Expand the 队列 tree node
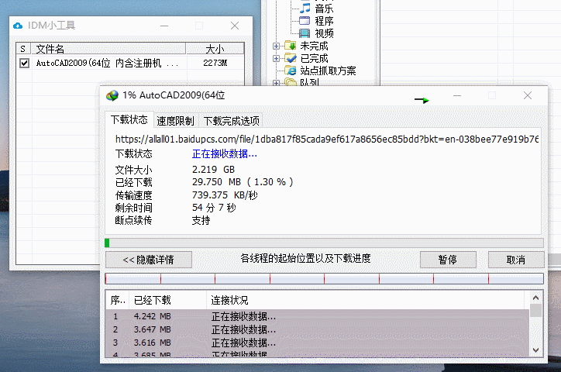 (277, 82)
